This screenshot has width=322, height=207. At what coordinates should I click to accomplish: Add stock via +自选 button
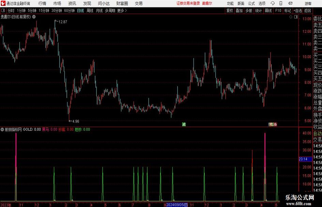pyautogui.click(x=297, y=11)
